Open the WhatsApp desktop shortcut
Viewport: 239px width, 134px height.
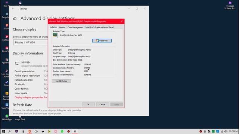(x=7, y=117)
